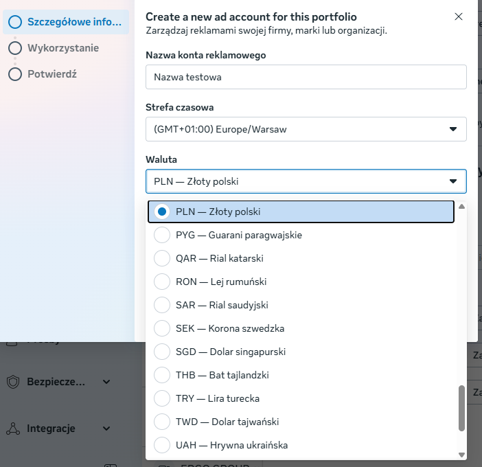
Task: Click the Integracje nodes icon
Action: click(13, 429)
